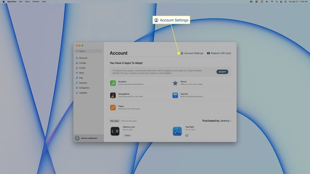Click the Pages app icon
310x174 pixels.
[113, 107]
